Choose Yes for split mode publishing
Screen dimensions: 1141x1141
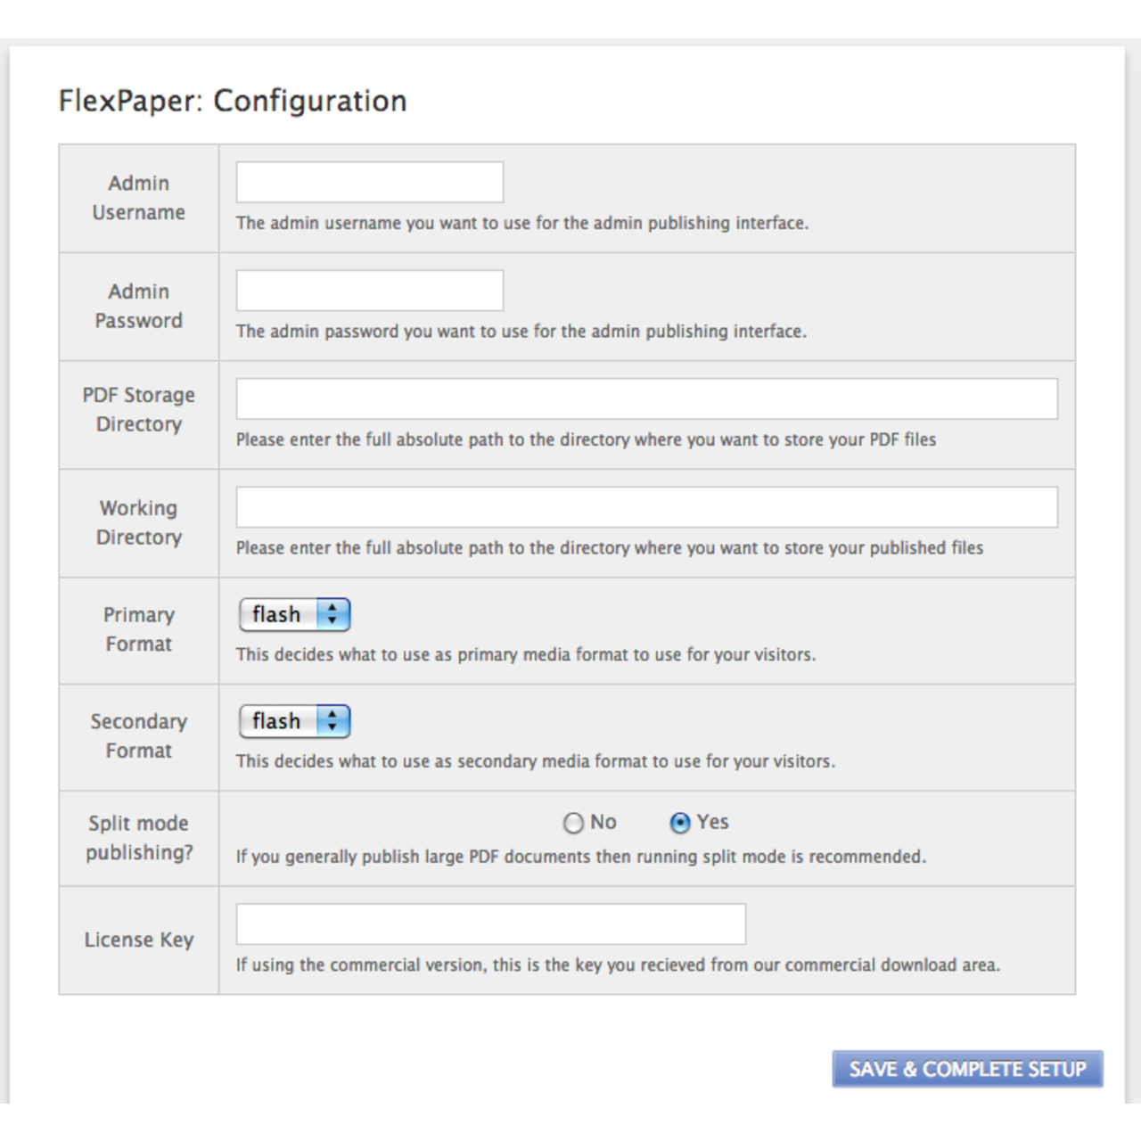(x=680, y=823)
